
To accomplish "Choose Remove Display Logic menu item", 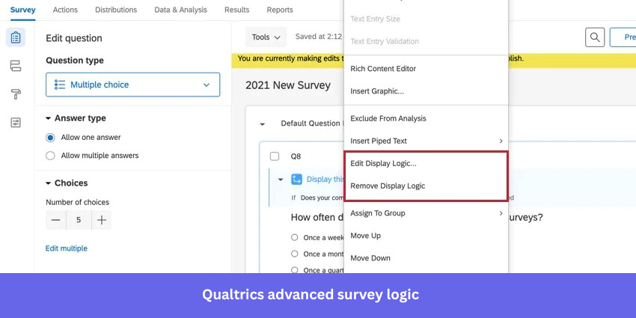I will (426, 186).
